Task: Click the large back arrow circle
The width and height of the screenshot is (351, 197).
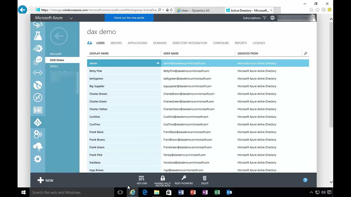Action: pos(59,36)
